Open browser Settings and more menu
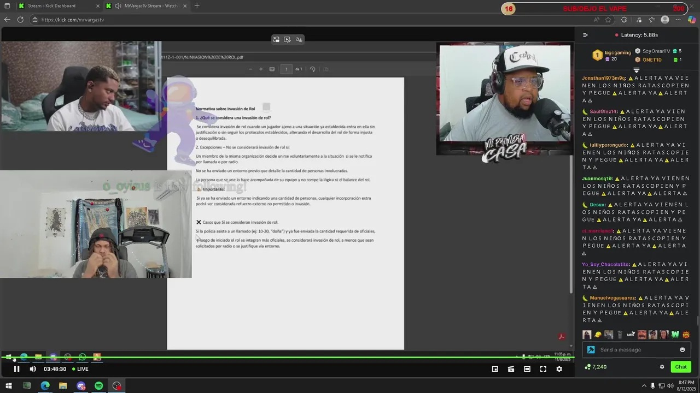 (x=679, y=20)
